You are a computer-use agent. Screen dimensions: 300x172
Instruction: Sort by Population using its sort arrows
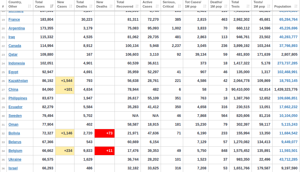pyautogui.click(x=296, y=6)
